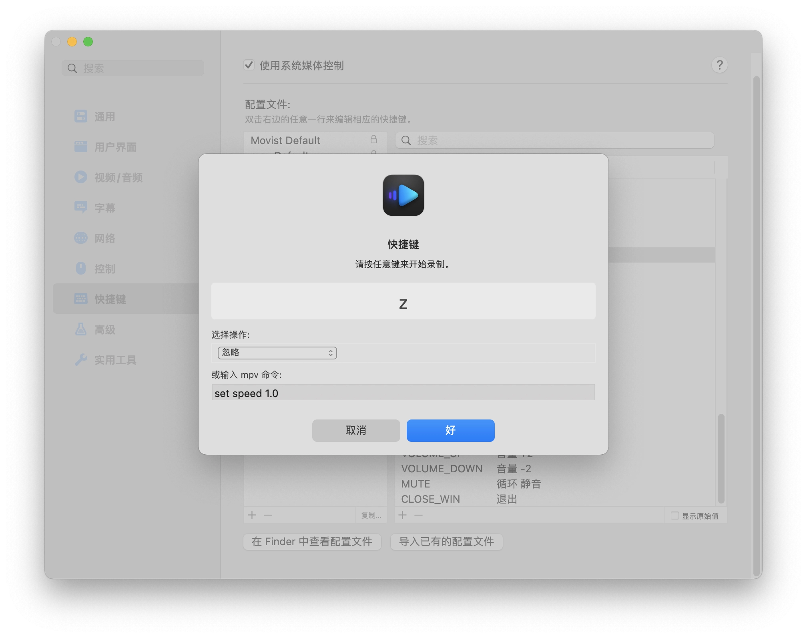The image size is (807, 638).
Task: Open the Utilities (实用工具) wrench icon
Action: [x=81, y=360]
